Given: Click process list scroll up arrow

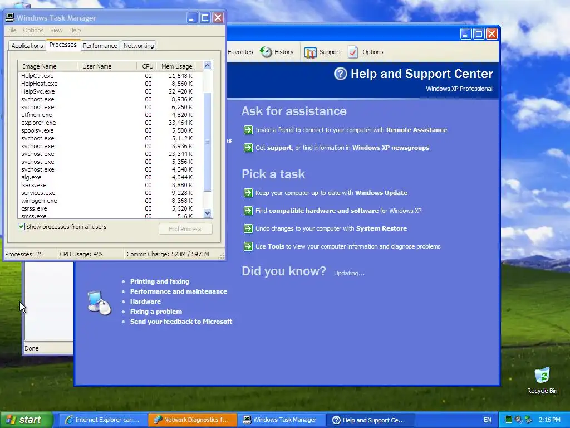Looking at the screenshot, I should pos(207,66).
